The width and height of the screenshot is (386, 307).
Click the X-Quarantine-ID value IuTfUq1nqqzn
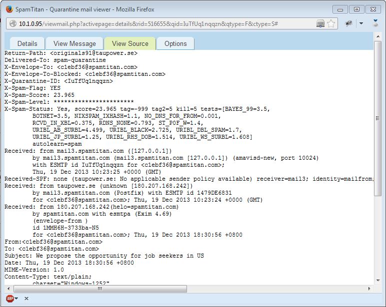pos(88,81)
